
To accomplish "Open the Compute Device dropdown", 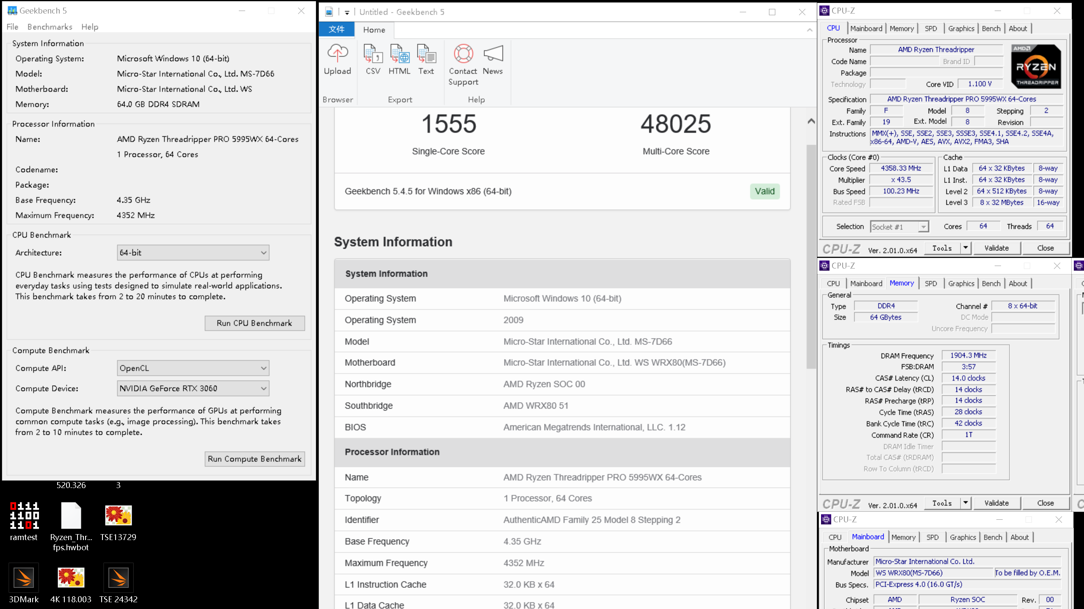I will [x=193, y=389].
